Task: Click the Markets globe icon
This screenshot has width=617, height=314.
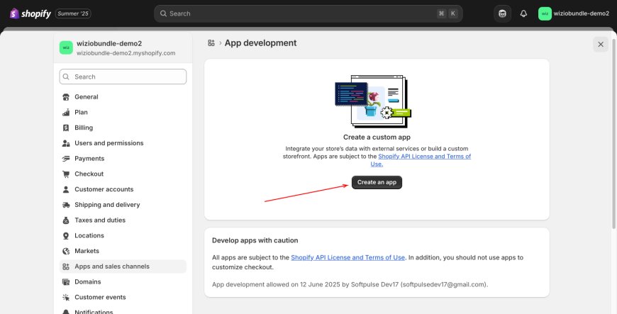Action: coord(66,251)
